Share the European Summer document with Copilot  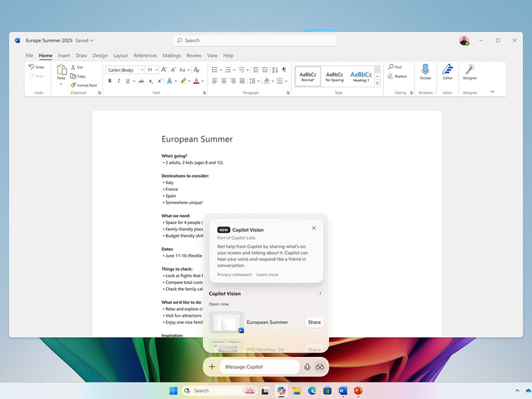[313, 322]
